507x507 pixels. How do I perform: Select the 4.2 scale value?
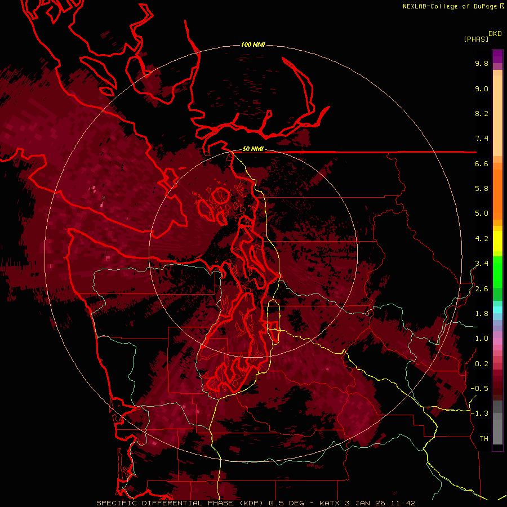click(482, 239)
